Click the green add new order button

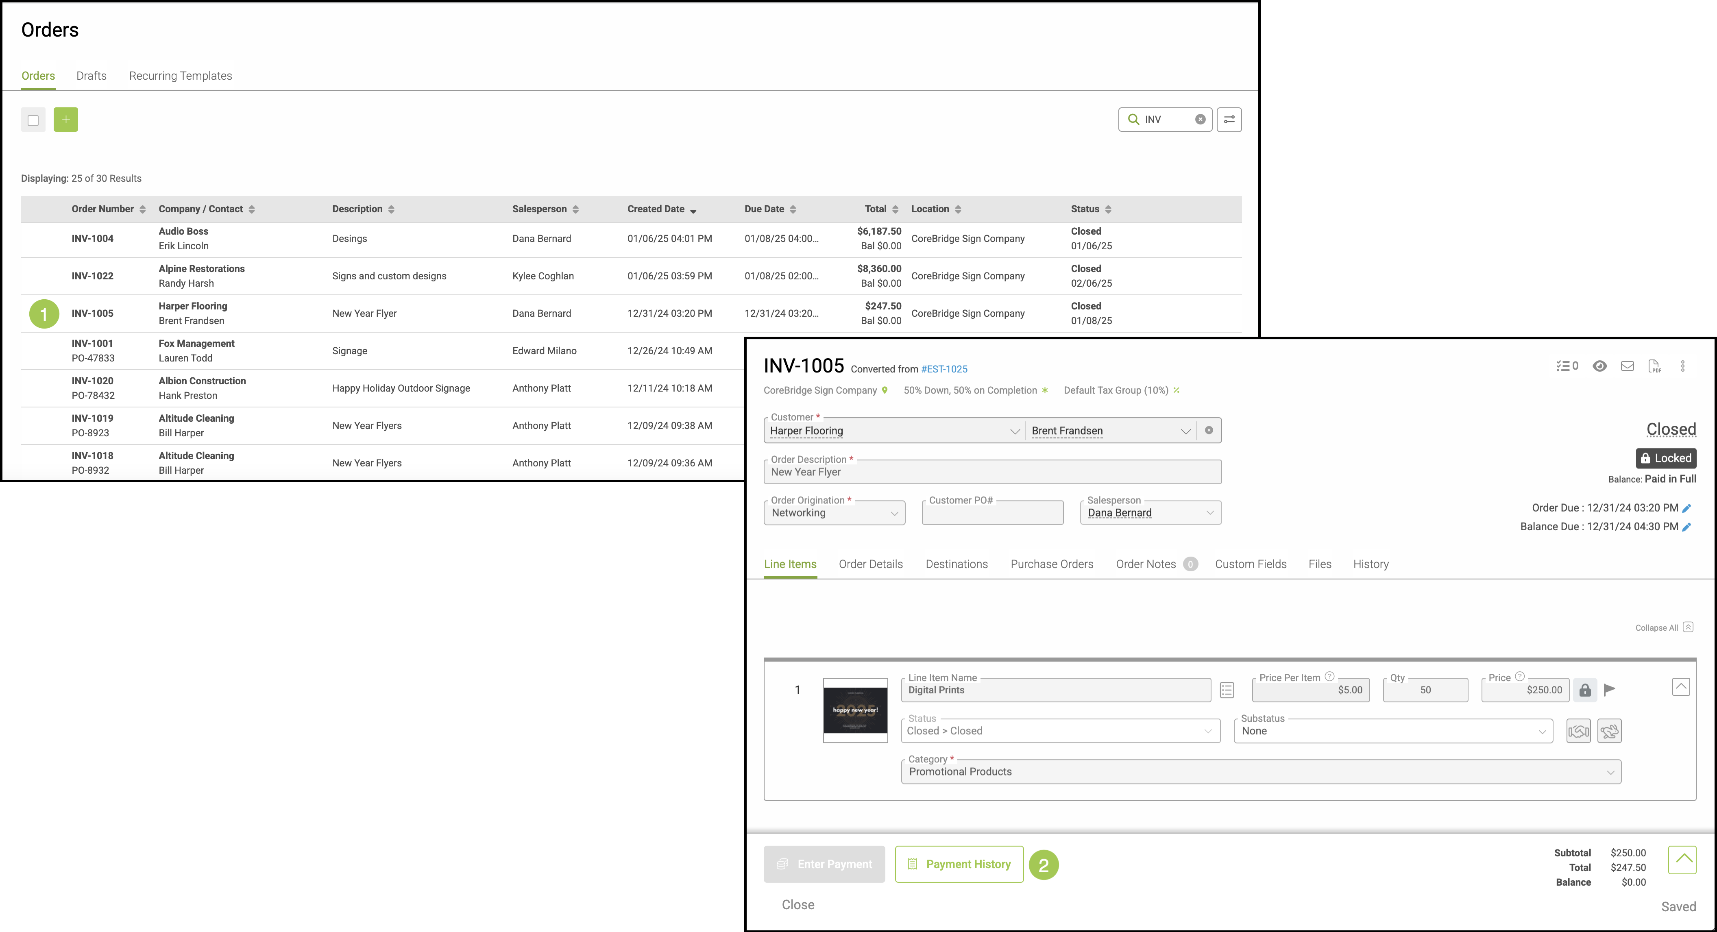(x=65, y=119)
